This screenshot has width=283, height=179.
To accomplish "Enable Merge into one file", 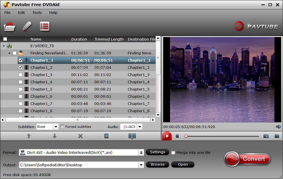I will tap(173, 153).
